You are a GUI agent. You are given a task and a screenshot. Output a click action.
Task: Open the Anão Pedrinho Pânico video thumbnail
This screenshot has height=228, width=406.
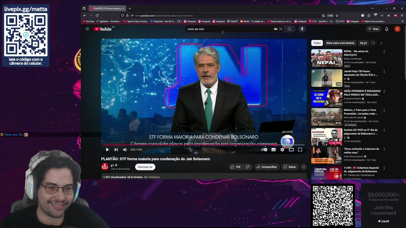tap(327, 98)
